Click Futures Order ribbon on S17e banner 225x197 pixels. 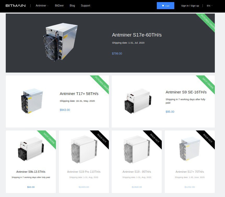[x=208, y=21]
